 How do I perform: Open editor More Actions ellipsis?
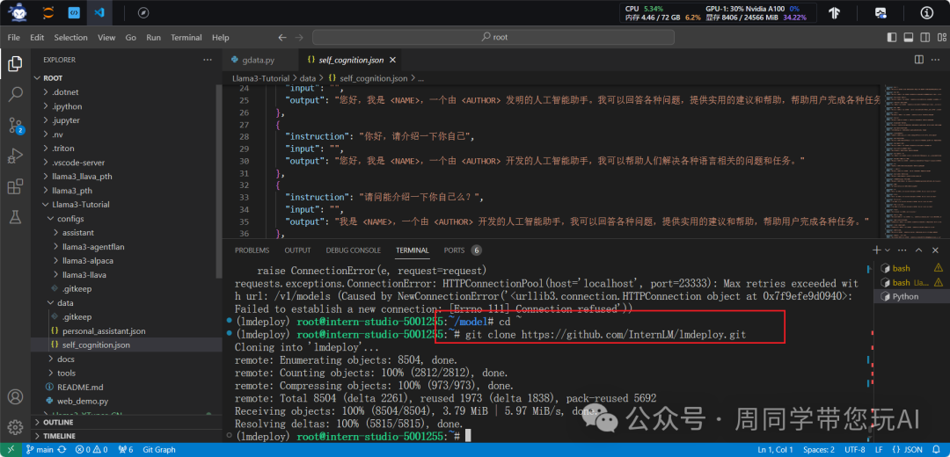point(936,59)
